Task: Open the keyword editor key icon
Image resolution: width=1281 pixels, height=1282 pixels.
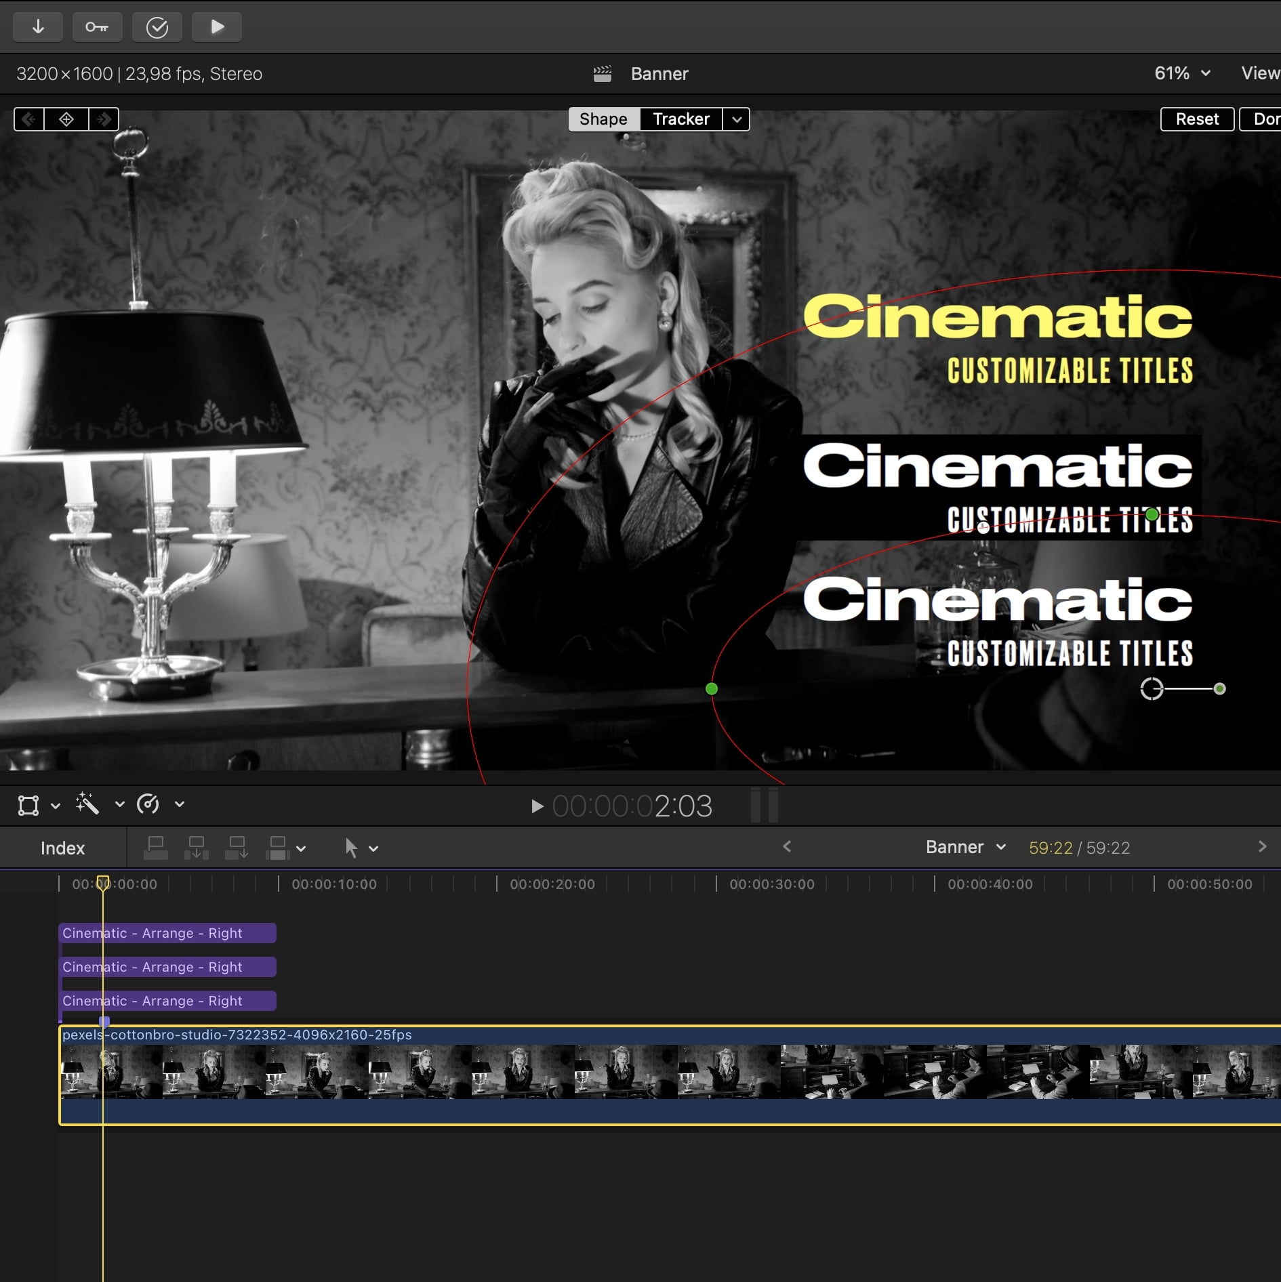Action: point(97,27)
